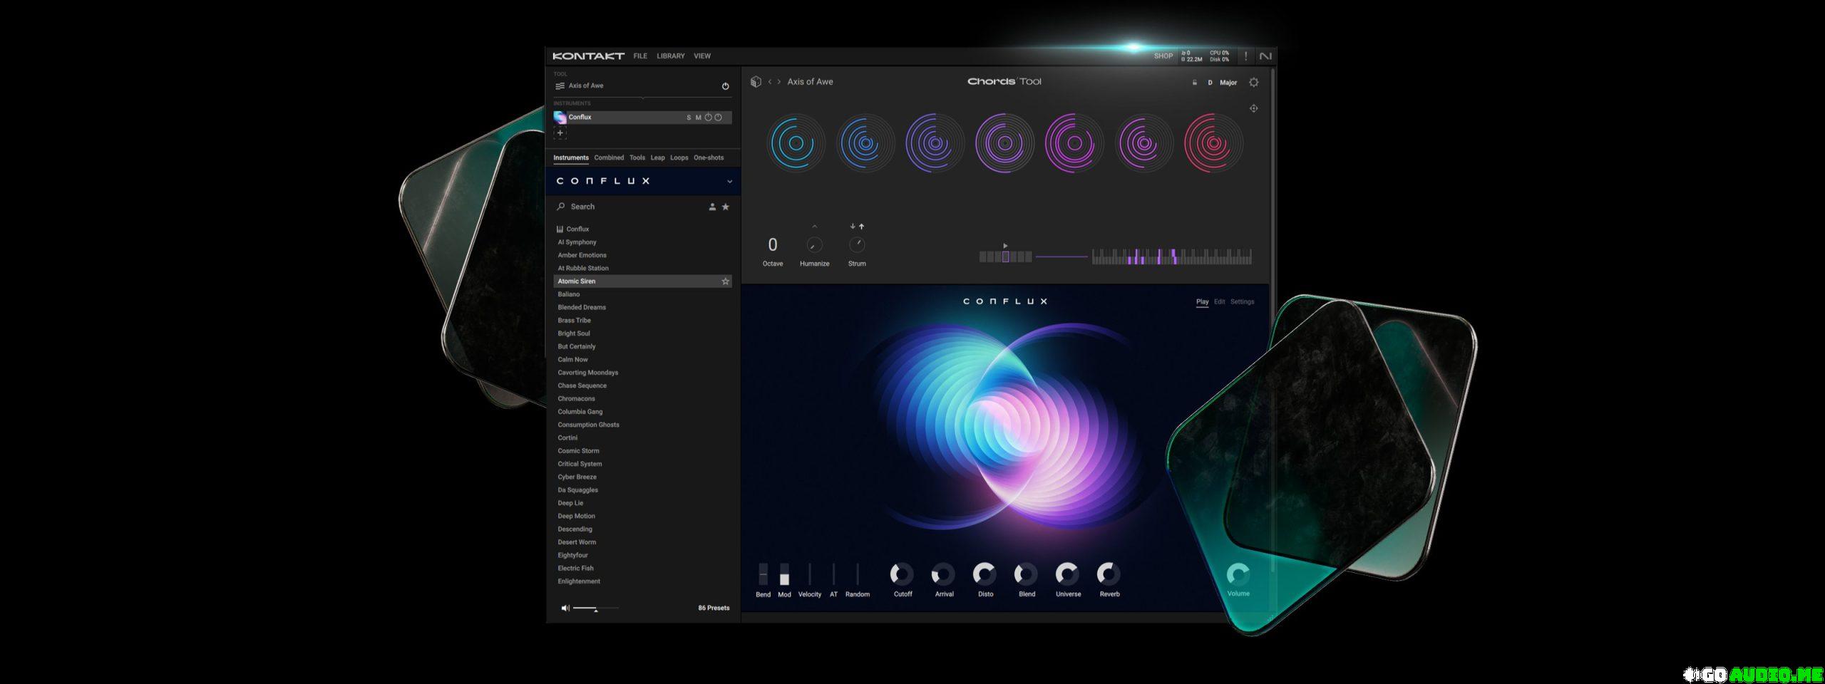Filter by user presets icon

712,207
